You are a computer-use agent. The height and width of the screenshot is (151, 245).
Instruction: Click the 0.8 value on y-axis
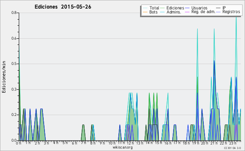[x=14, y=13]
